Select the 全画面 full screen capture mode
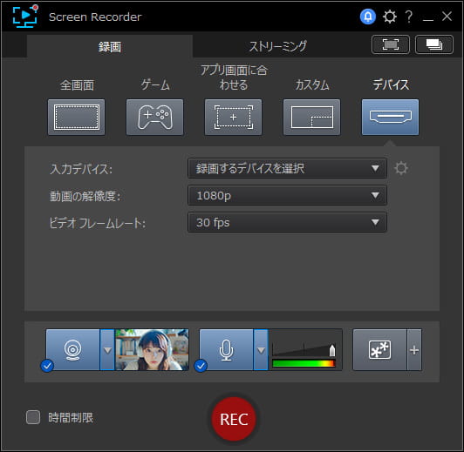 [x=77, y=117]
